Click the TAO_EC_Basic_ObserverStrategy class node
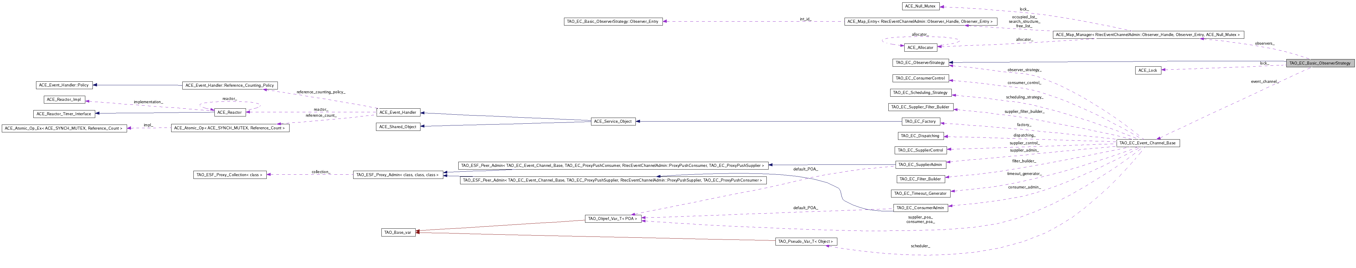Viewport: 1356px width, 268px height. coord(1319,63)
